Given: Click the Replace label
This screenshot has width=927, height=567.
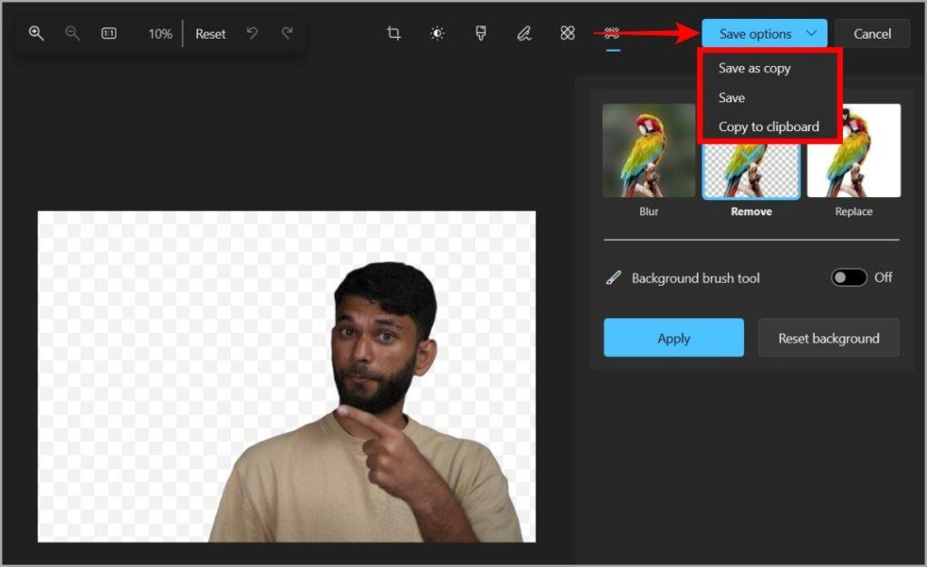Looking at the screenshot, I should (x=853, y=212).
